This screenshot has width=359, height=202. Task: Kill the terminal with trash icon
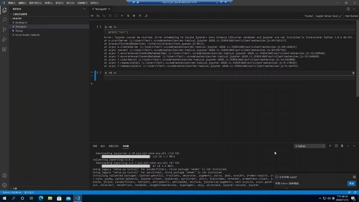342,146
